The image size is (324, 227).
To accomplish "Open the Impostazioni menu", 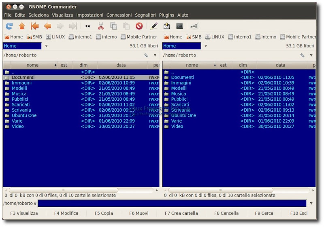I will 90,15.
